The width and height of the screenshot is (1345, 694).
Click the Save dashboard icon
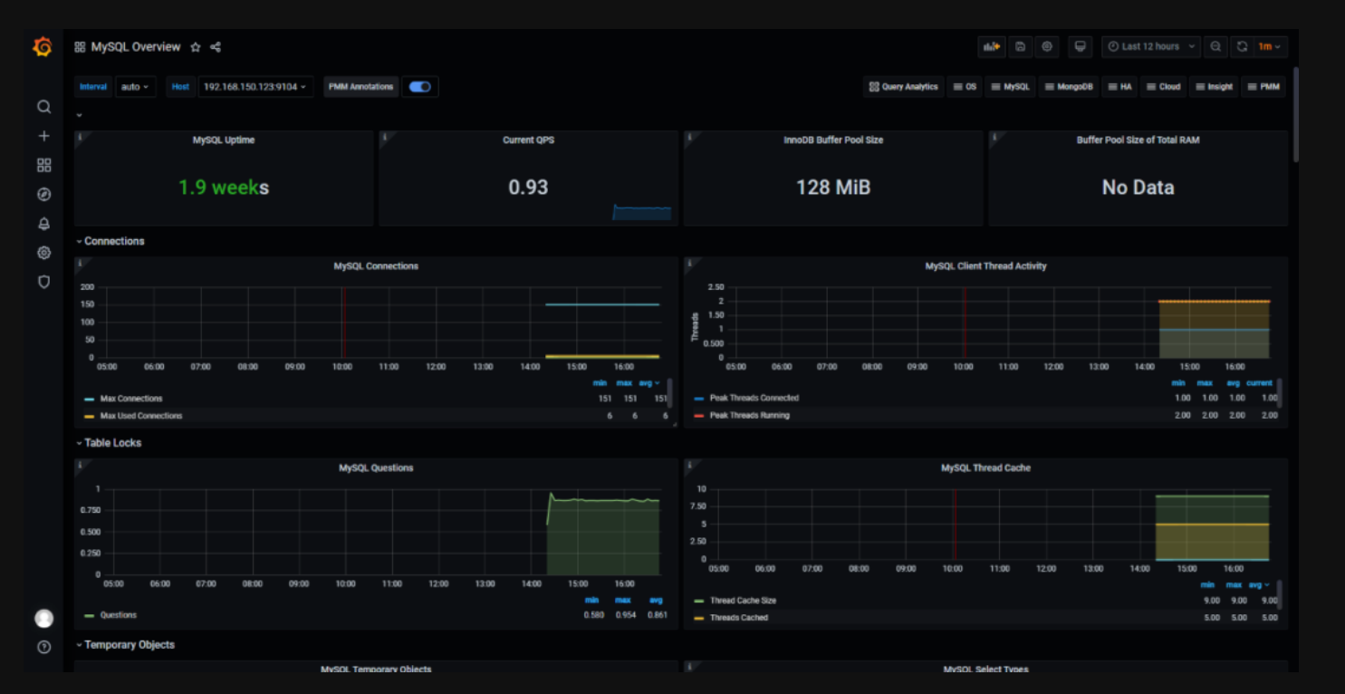click(x=1020, y=46)
